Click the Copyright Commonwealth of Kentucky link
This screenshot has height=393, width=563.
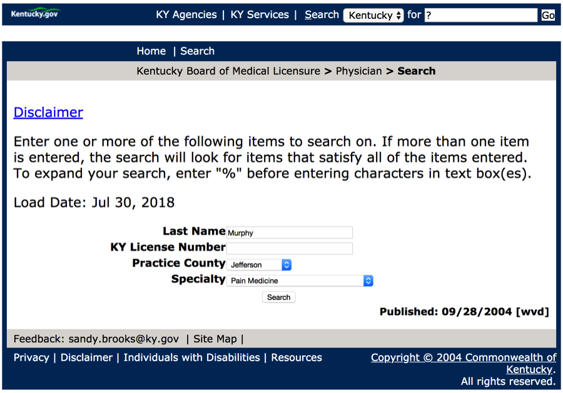point(463,358)
